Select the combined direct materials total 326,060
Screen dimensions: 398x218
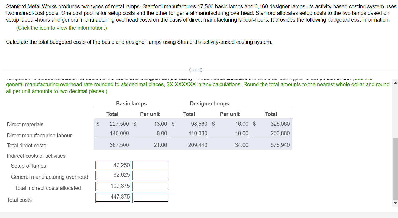click(280, 124)
